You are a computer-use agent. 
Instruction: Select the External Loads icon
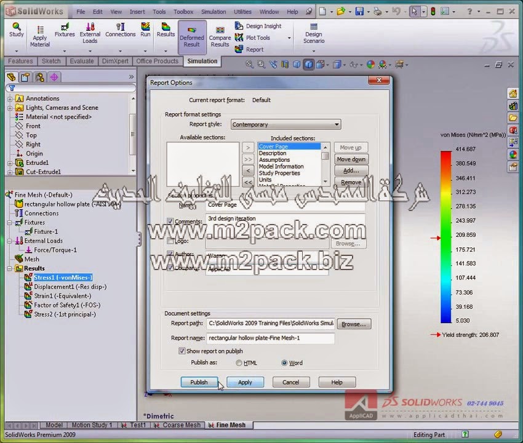coord(90,33)
